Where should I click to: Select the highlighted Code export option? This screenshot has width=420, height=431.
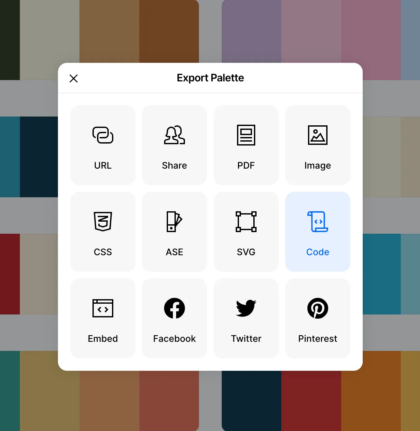coord(317,231)
